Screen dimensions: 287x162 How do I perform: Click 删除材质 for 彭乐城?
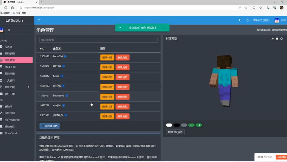[107, 87]
